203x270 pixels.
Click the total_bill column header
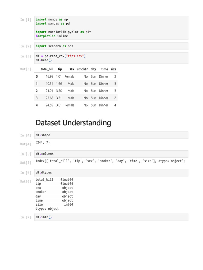coord(47,69)
